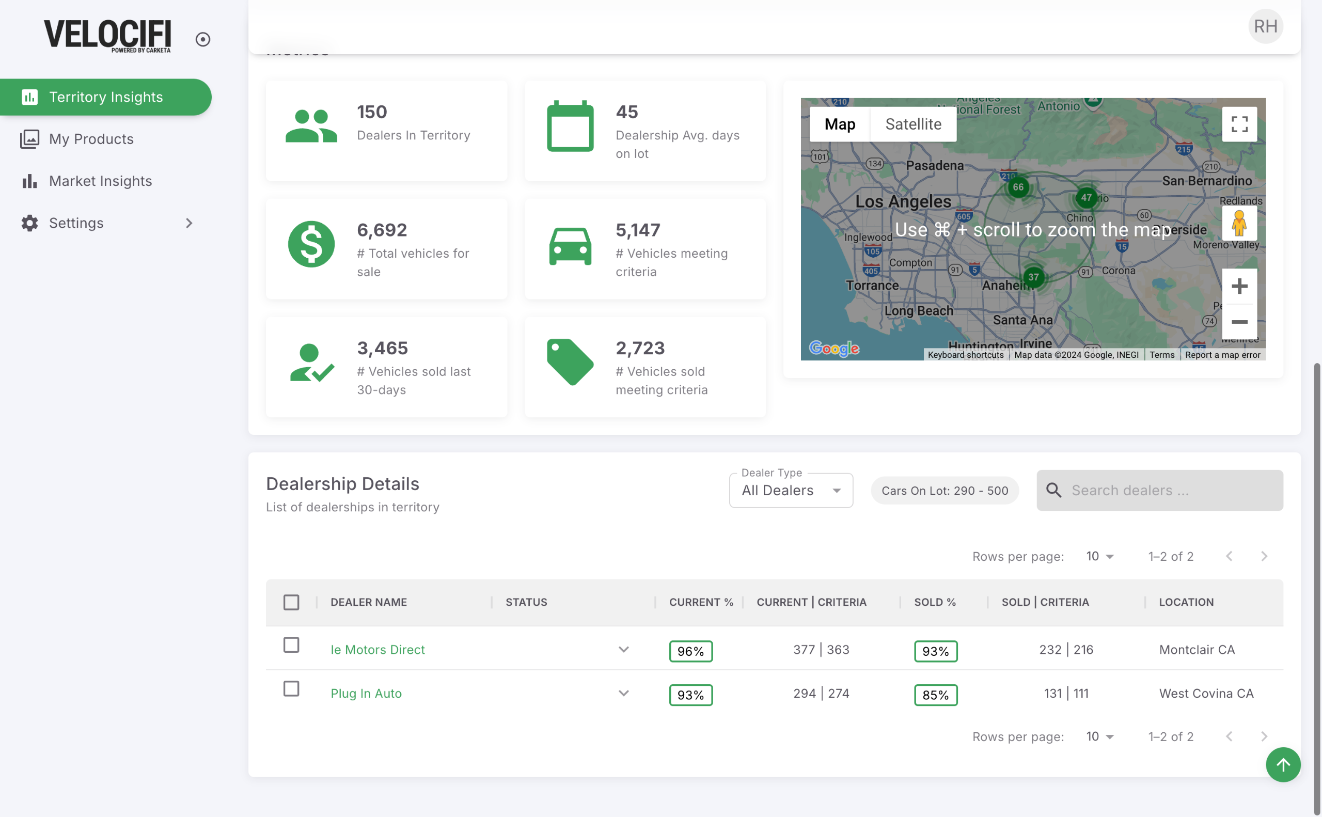This screenshot has height=817, width=1322.
Task: Check the Plug In Auto row checkbox
Action: [291, 688]
